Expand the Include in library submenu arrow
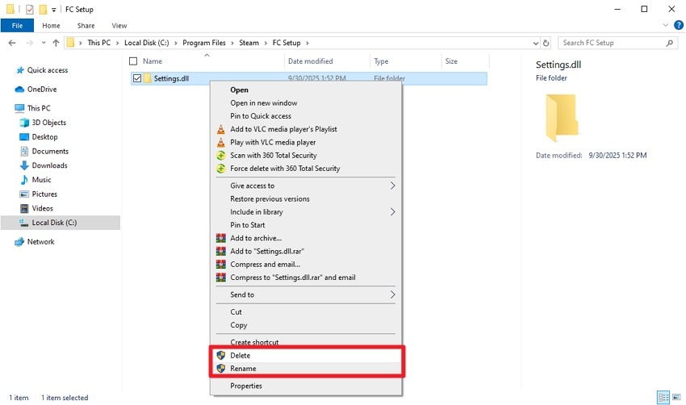The height and width of the screenshot is (405, 686). (x=392, y=211)
